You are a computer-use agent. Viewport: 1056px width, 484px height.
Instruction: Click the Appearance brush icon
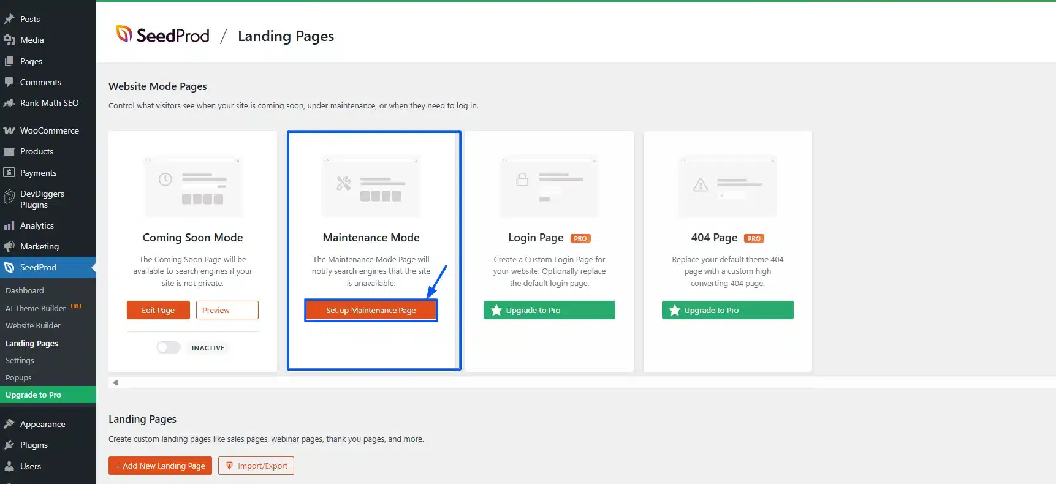[x=9, y=424]
